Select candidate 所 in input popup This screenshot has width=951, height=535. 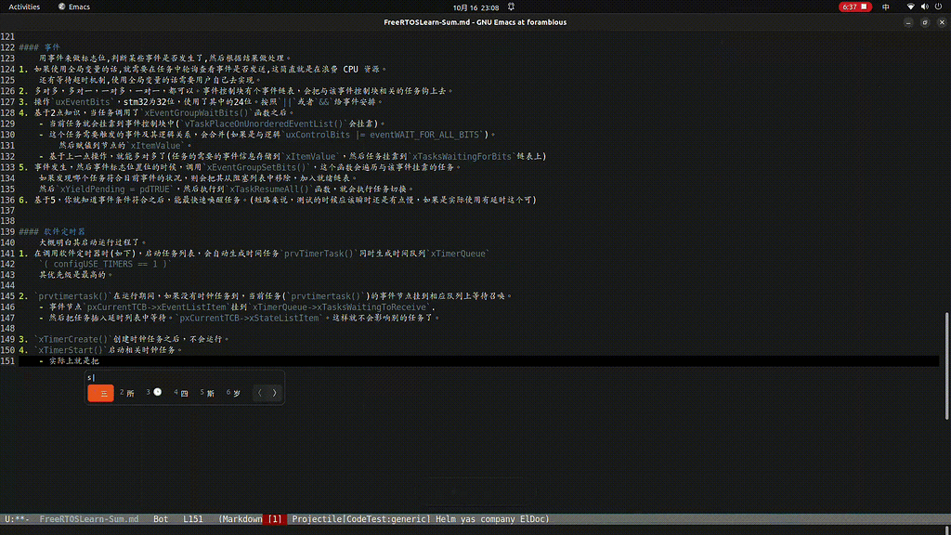(129, 392)
